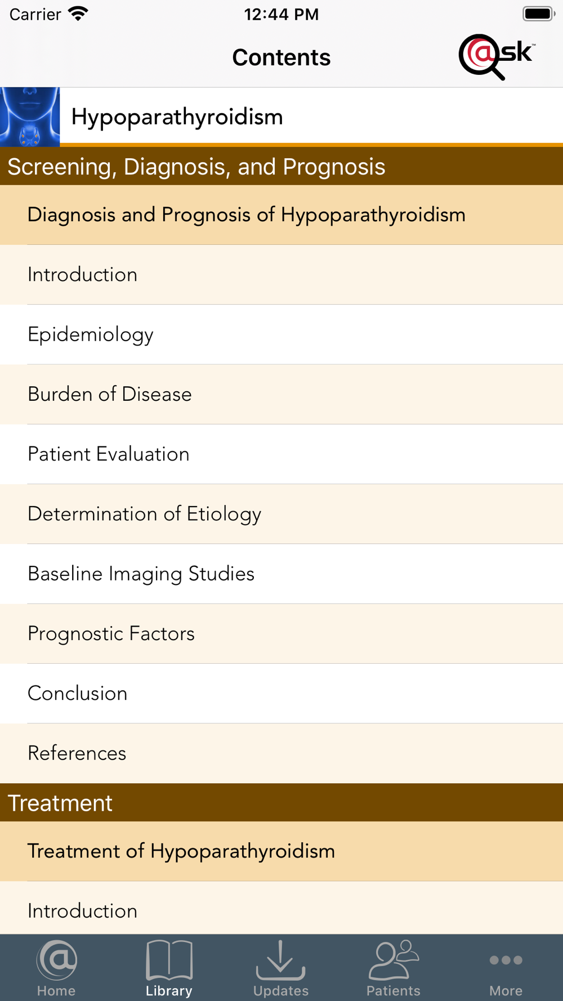
Task: Open Diagnosis and Prognosis of Hypoparathyroidism
Action: (x=281, y=215)
